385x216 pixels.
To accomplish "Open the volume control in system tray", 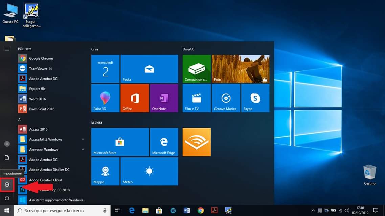I will [x=347, y=210].
